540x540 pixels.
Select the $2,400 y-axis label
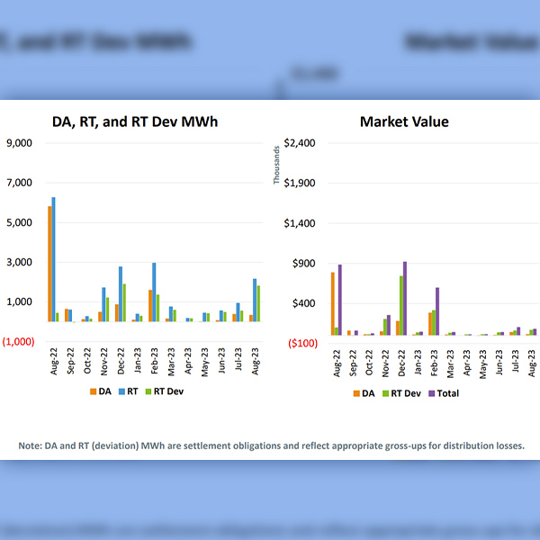pyautogui.click(x=298, y=143)
